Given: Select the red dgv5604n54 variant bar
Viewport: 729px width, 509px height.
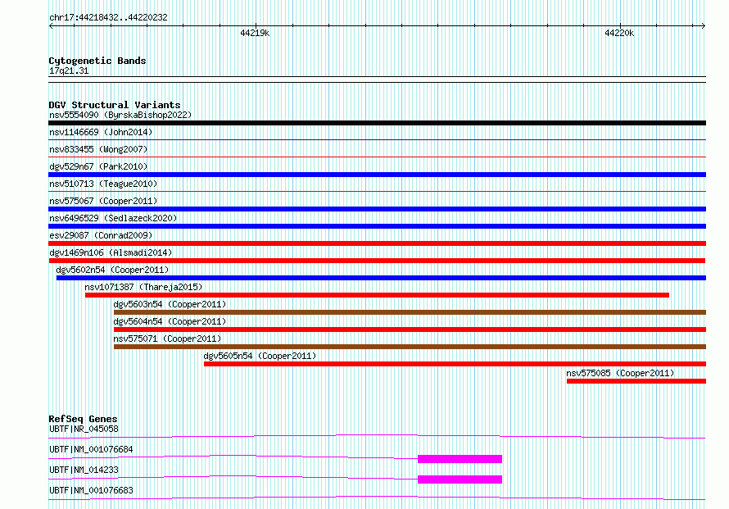Looking at the screenshot, I should pyautogui.click(x=410, y=329).
